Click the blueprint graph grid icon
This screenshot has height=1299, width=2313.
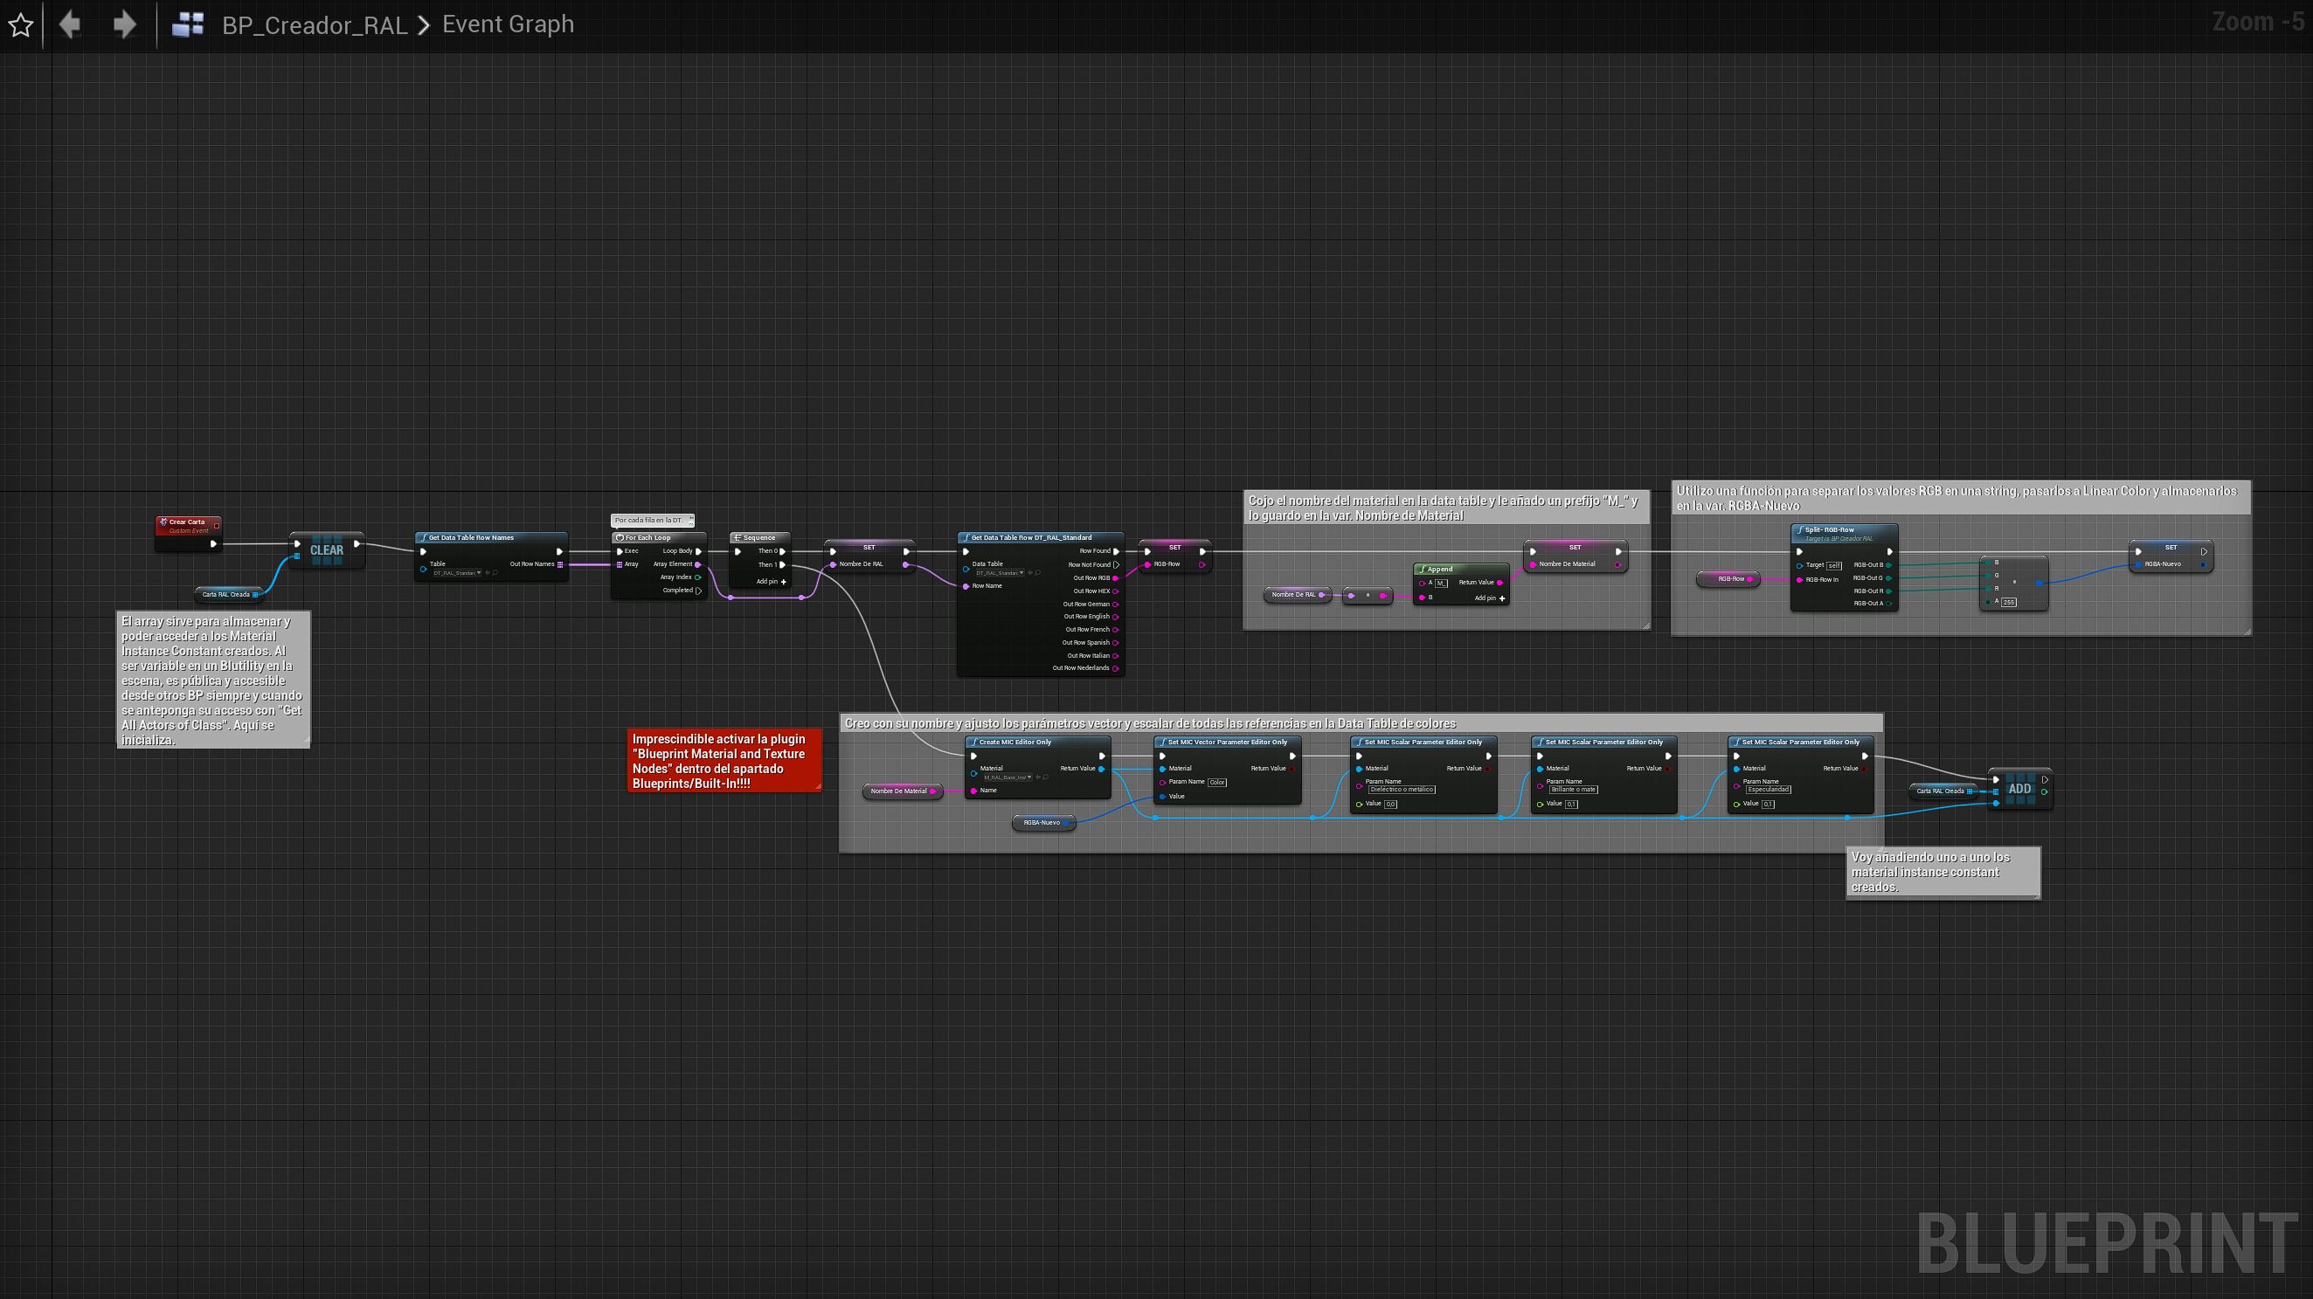tap(188, 24)
